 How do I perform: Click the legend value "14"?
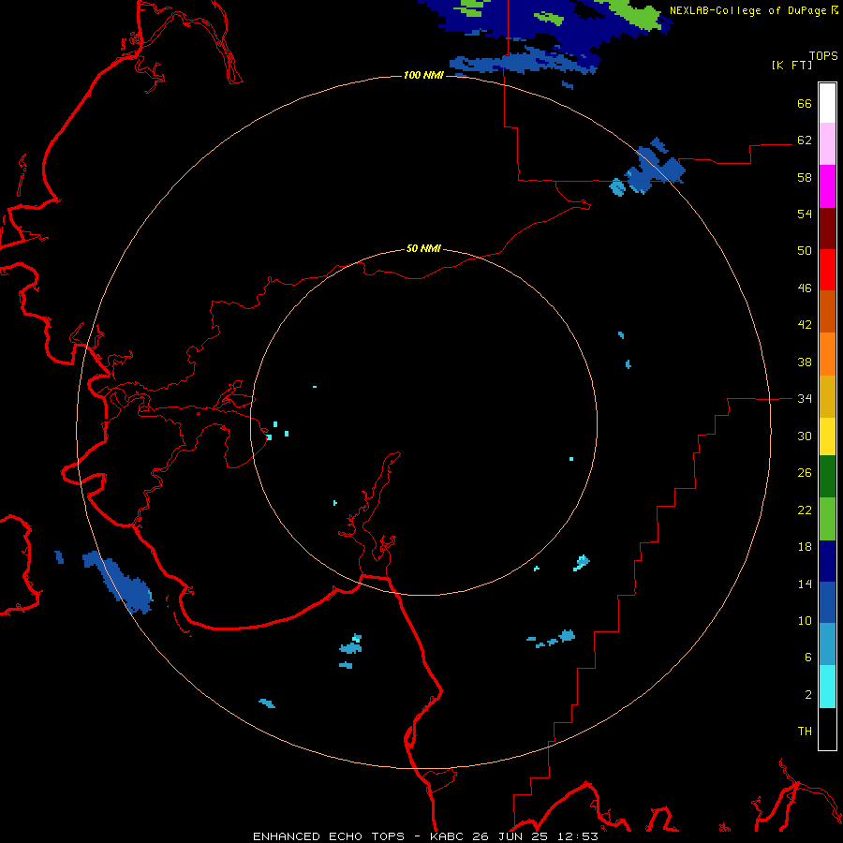click(805, 584)
